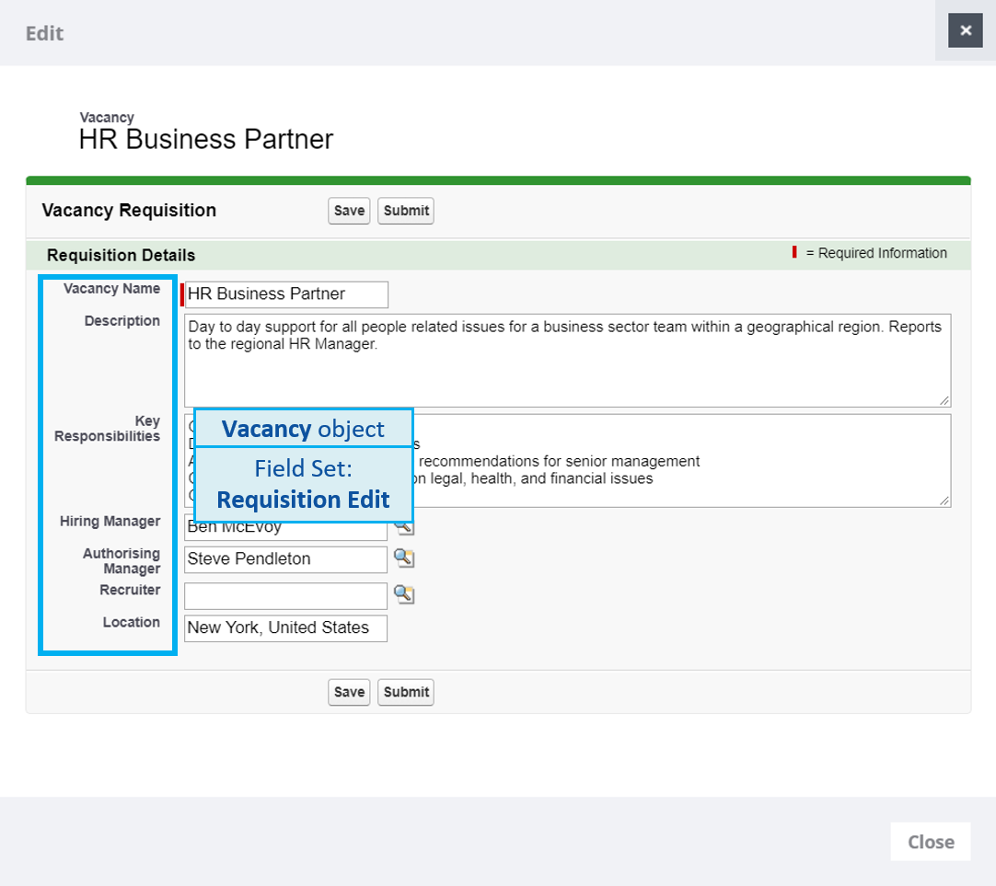
Task: Focus the empty Recruiter input field
Action: tap(285, 595)
